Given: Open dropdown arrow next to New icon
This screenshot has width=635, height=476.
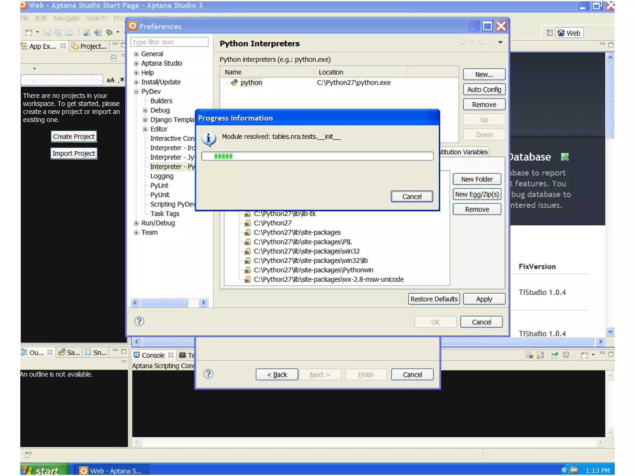Looking at the screenshot, I should (37, 32).
